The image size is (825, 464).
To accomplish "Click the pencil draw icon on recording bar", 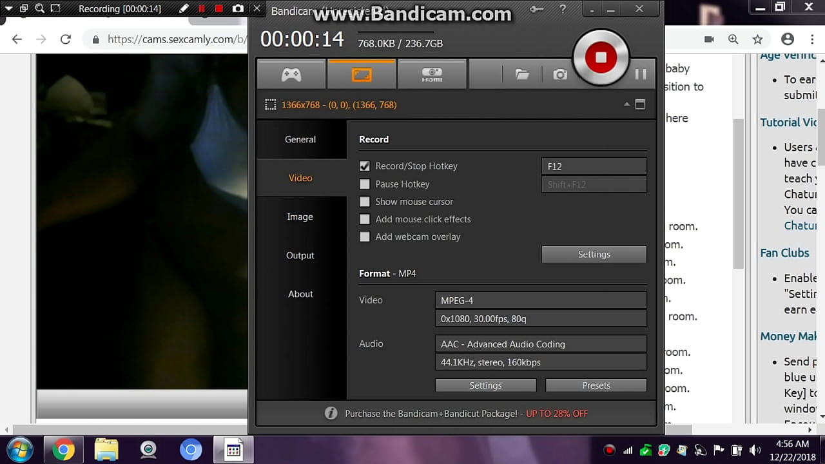I will coord(184,9).
